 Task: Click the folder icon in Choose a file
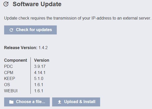coord(11,102)
